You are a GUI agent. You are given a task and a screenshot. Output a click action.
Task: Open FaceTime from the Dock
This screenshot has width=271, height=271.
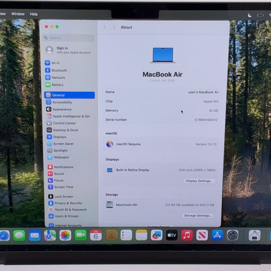pos(81,235)
